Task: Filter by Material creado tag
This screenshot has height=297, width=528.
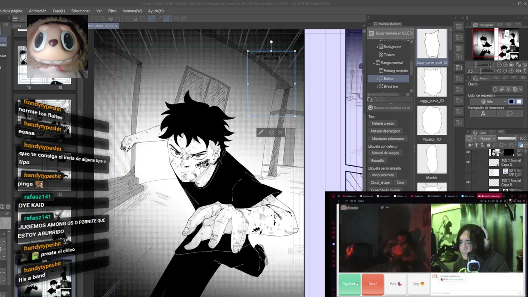Action: [383, 123]
